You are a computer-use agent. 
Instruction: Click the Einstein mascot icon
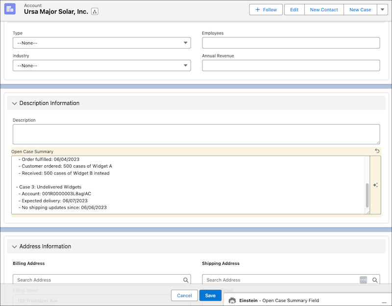(232, 300)
